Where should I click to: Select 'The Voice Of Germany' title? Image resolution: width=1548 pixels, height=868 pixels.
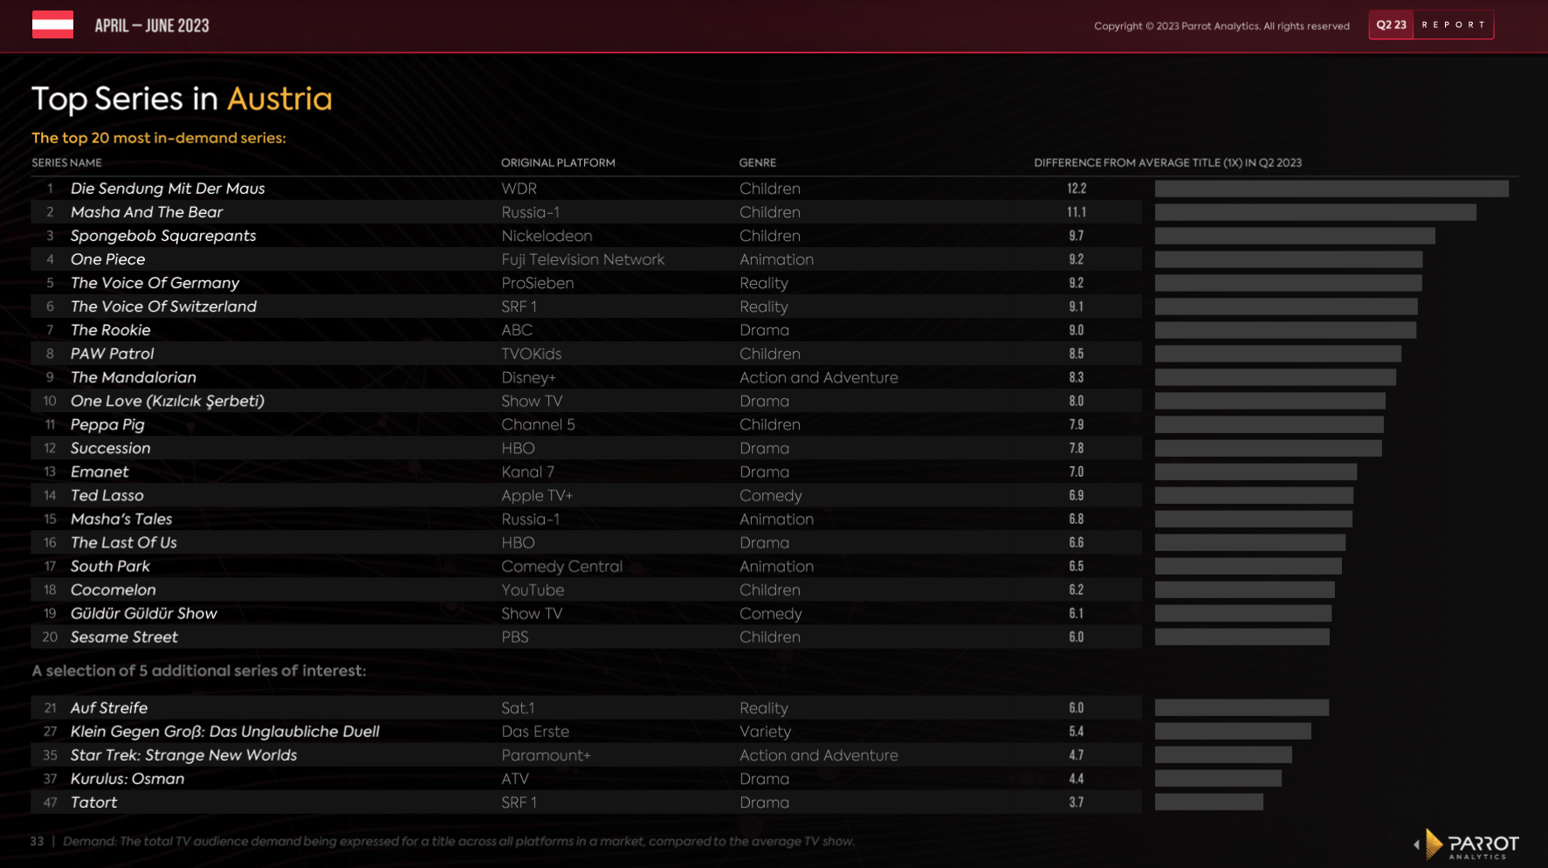[x=155, y=283]
